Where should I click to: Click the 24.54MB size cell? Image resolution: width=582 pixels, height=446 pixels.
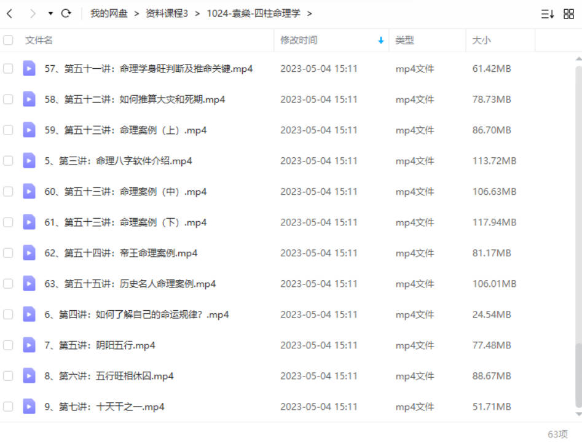click(x=492, y=315)
